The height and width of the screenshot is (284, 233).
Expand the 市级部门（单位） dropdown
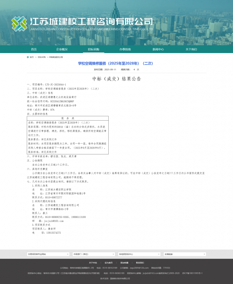pos(94,254)
